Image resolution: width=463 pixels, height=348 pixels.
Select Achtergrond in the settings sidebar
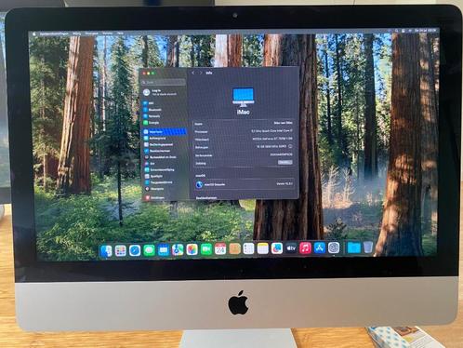[x=164, y=139]
